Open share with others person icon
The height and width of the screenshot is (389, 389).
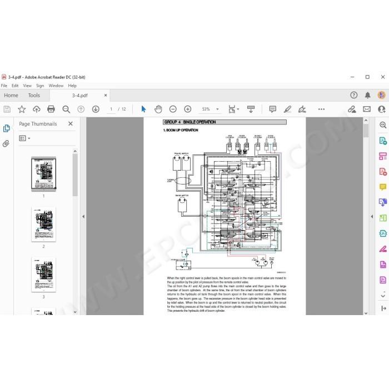[382, 109]
